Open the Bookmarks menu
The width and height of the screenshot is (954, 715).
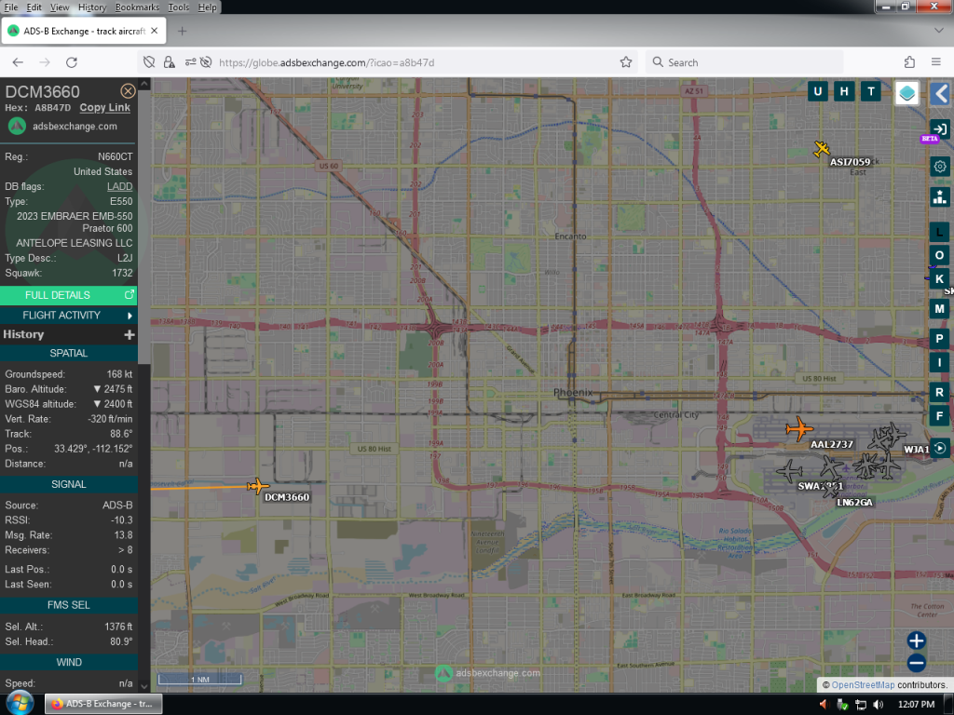(x=137, y=7)
